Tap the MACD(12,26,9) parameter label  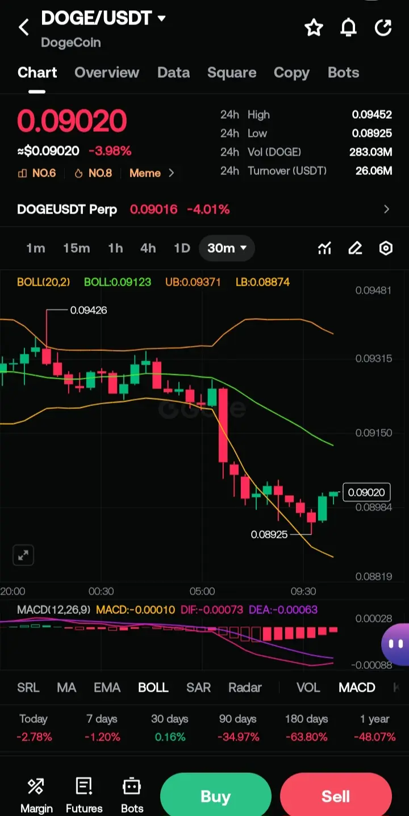(x=55, y=610)
